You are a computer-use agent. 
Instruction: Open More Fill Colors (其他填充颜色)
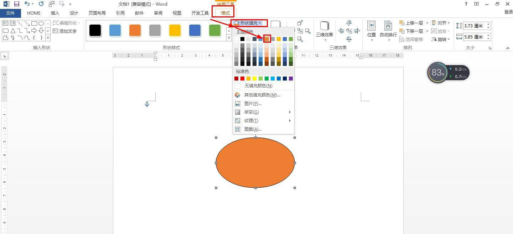[x=264, y=95]
